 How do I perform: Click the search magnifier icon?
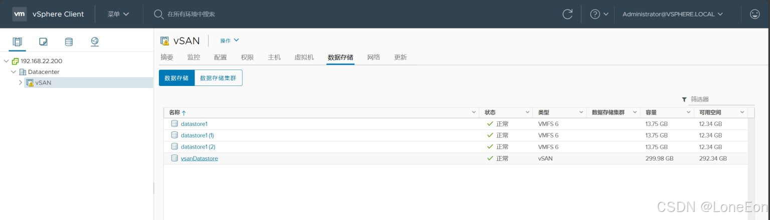click(x=158, y=14)
